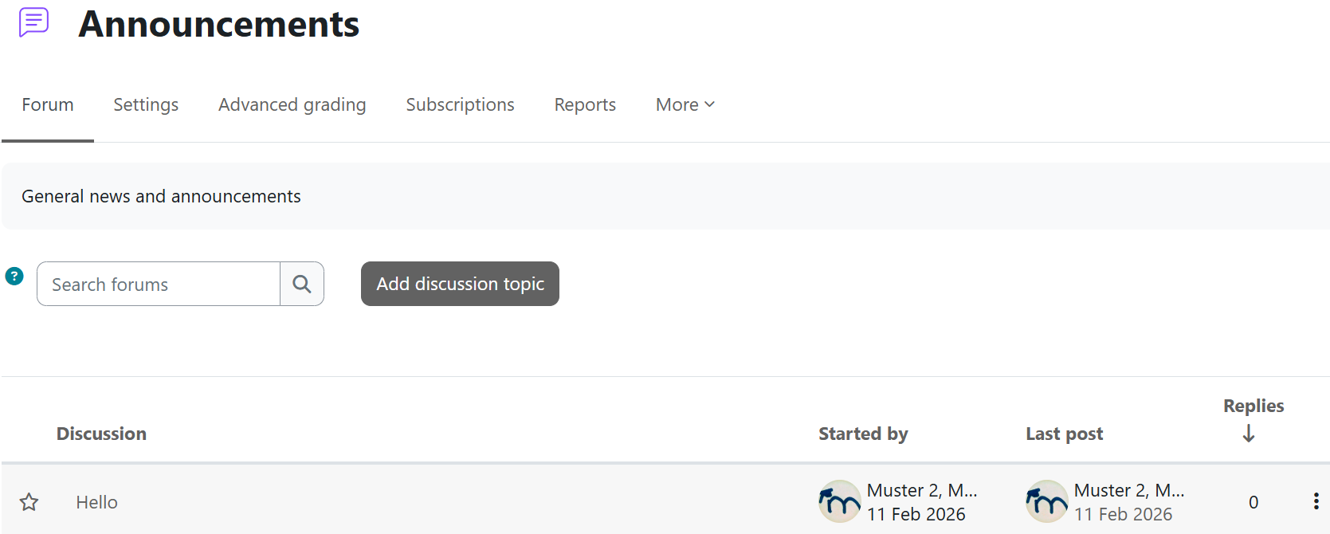The width and height of the screenshot is (1330, 534).
Task: Sort discussions by Last post header
Action: (1064, 434)
